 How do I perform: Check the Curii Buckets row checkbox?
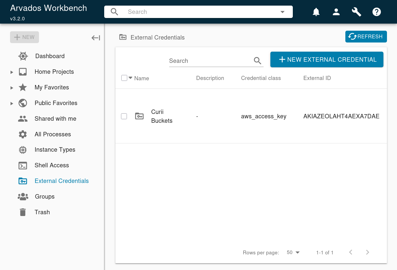coord(124,116)
